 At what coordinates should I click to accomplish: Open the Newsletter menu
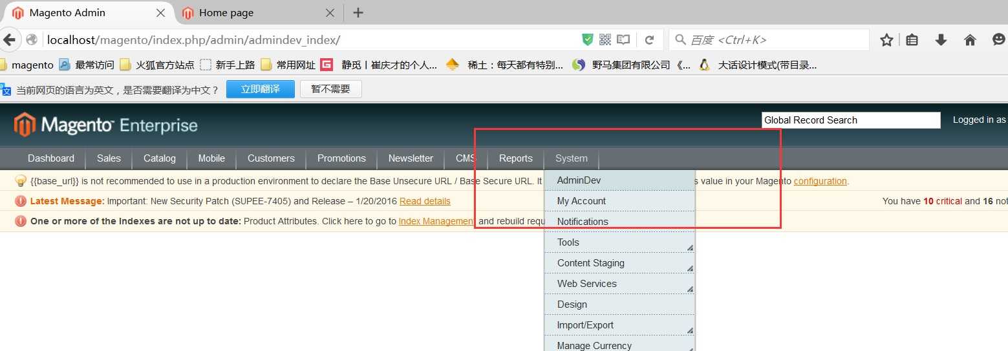(411, 158)
